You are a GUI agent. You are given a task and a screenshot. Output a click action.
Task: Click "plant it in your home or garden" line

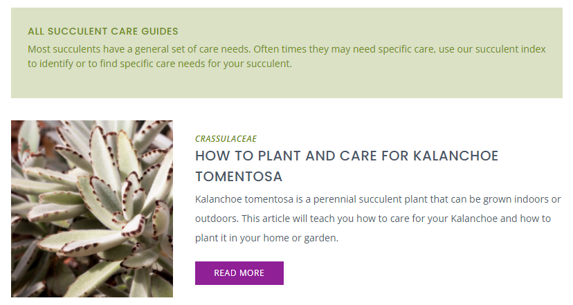tap(266, 238)
